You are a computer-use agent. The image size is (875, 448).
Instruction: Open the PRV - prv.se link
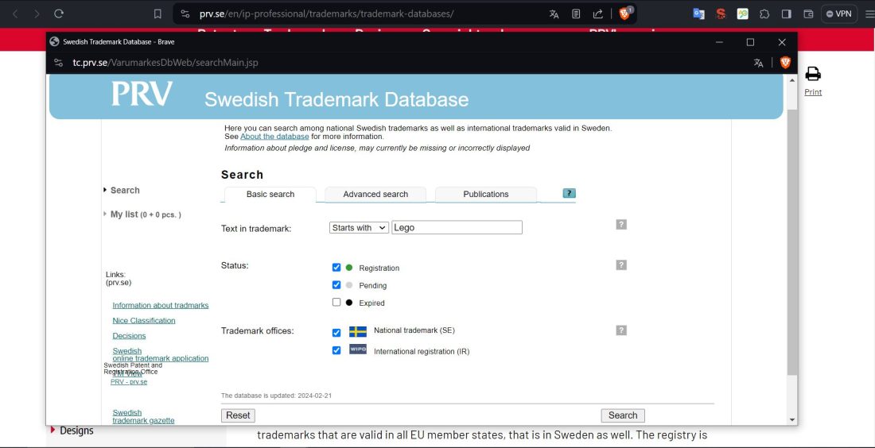tap(129, 382)
